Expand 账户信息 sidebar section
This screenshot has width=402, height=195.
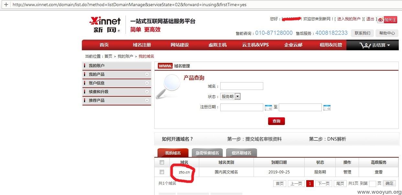(x=117, y=83)
